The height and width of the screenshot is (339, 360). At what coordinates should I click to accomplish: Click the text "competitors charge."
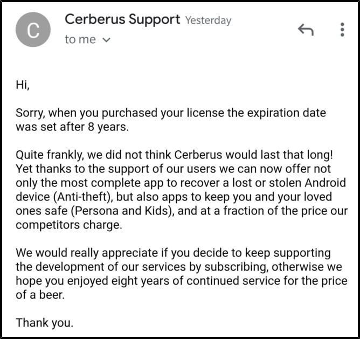click(69, 225)
